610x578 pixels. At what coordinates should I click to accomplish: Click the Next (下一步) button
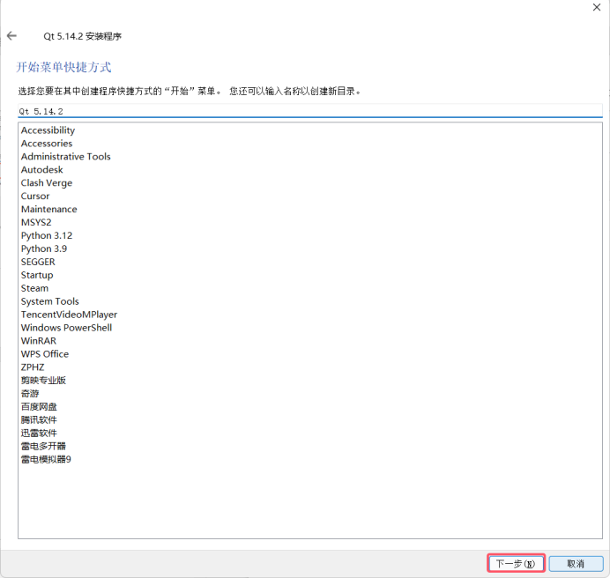[x=516, y=563]
